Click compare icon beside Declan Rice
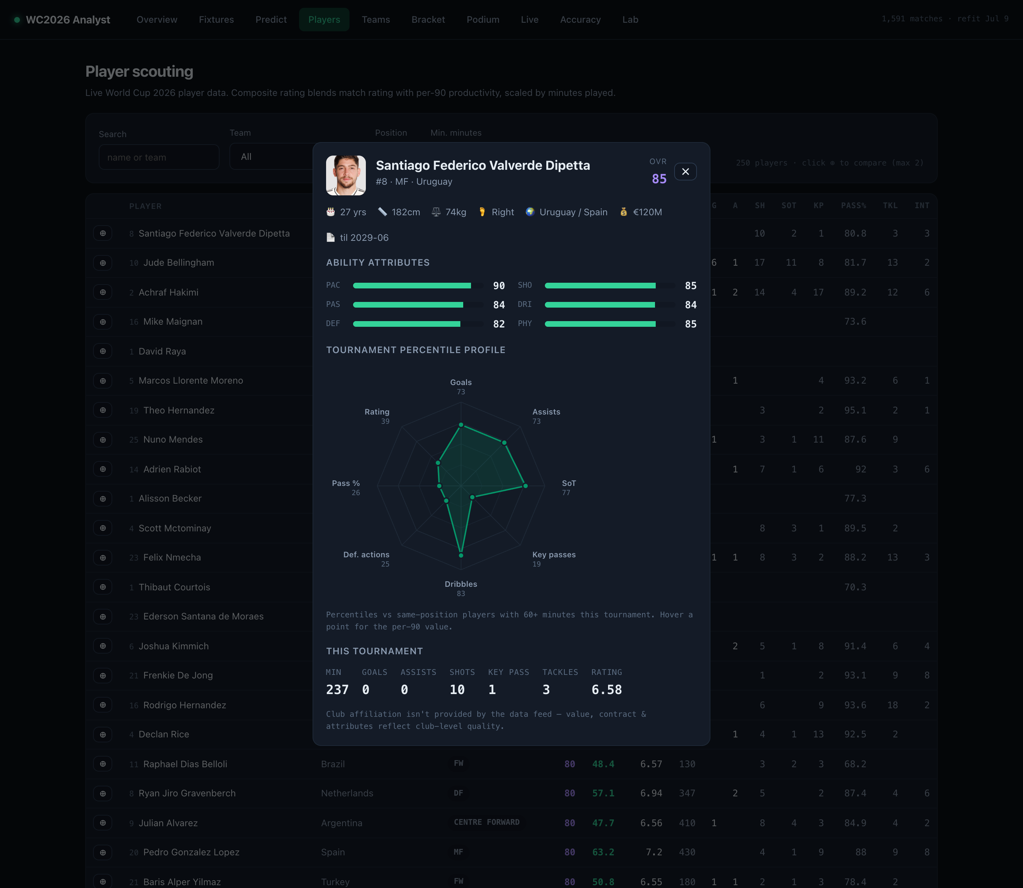The width and height of the screenshot is (1023, 888). [x=103, y=735]
